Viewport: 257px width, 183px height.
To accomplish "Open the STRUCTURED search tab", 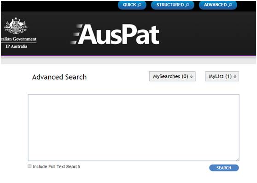I will [x=173, y=5].
